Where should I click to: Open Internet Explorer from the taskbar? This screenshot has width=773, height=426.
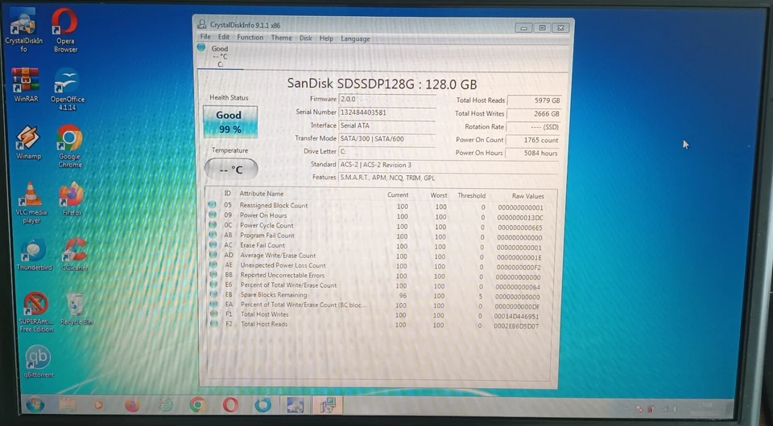[x=166, y=405]
